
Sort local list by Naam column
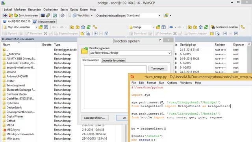pyautogui.click(x=6, y=45)
